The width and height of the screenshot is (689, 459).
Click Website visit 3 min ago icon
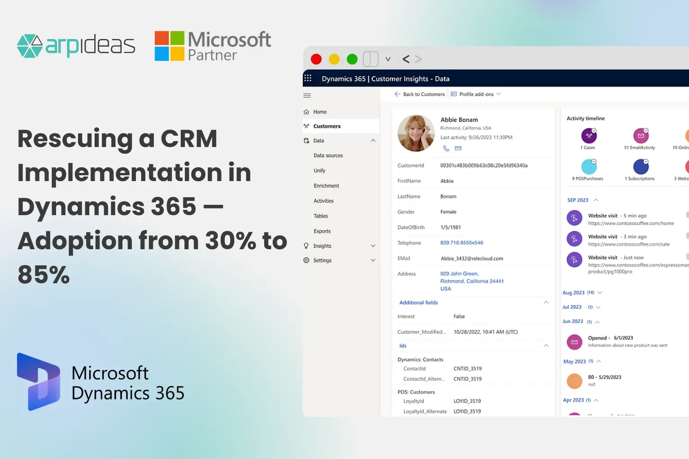(574, 239)
